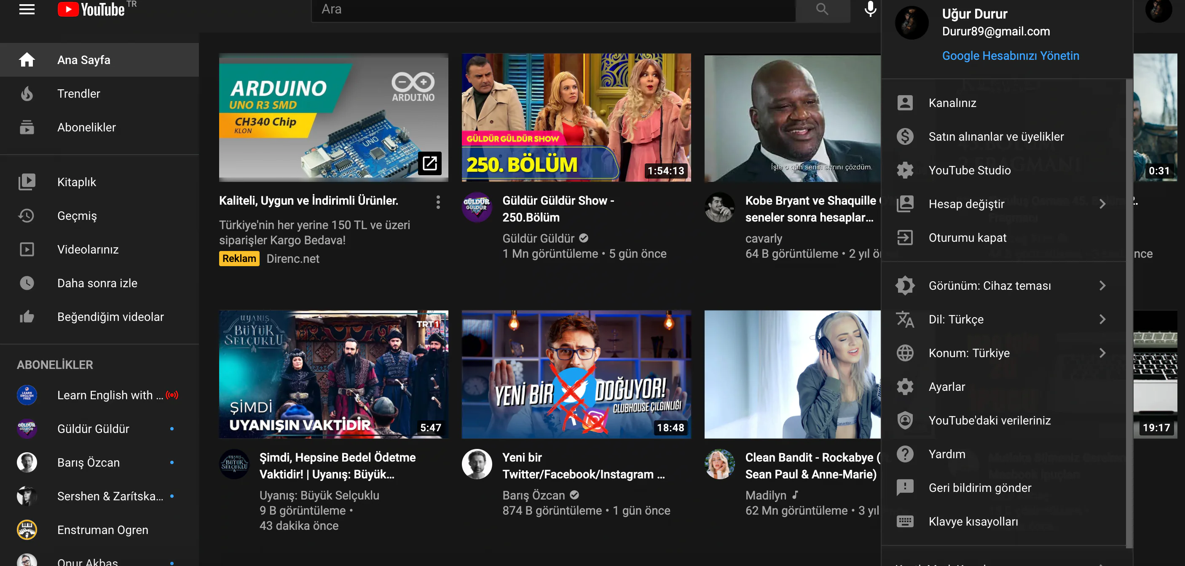Open the YouTube Studio option
The height and width of the screenshot is (566, 1185).
(969, 170)
